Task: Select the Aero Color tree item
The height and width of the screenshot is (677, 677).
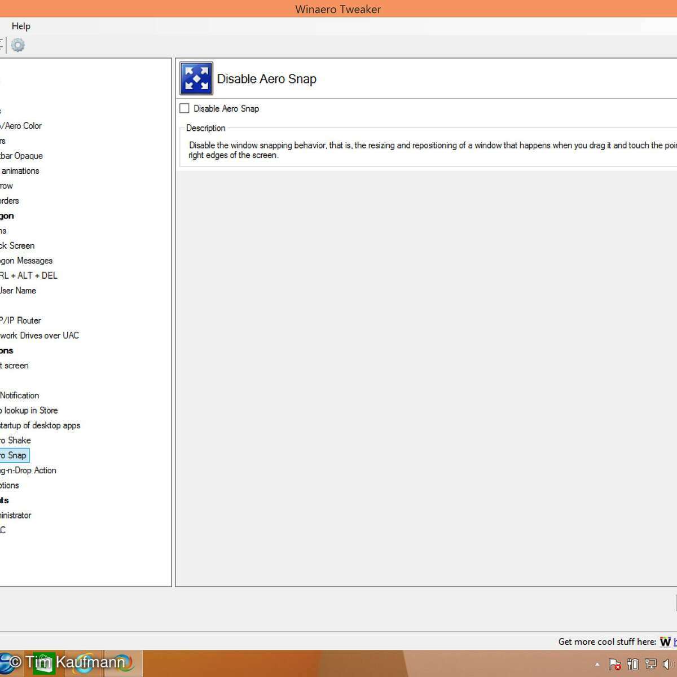Action: pyautogui.click(x=21, y=126)
